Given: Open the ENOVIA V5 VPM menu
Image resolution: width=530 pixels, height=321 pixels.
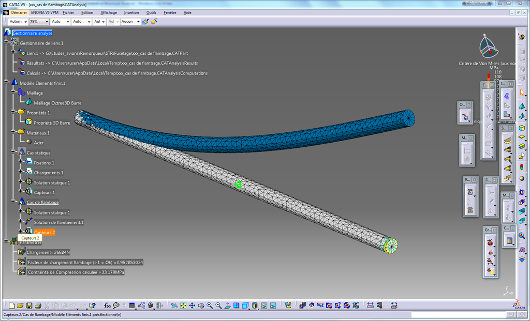Looking at the screenshot, I should coord(45,12).
